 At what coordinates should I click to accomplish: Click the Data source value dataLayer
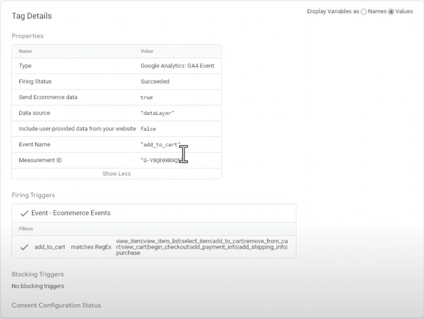coord(157,113)
